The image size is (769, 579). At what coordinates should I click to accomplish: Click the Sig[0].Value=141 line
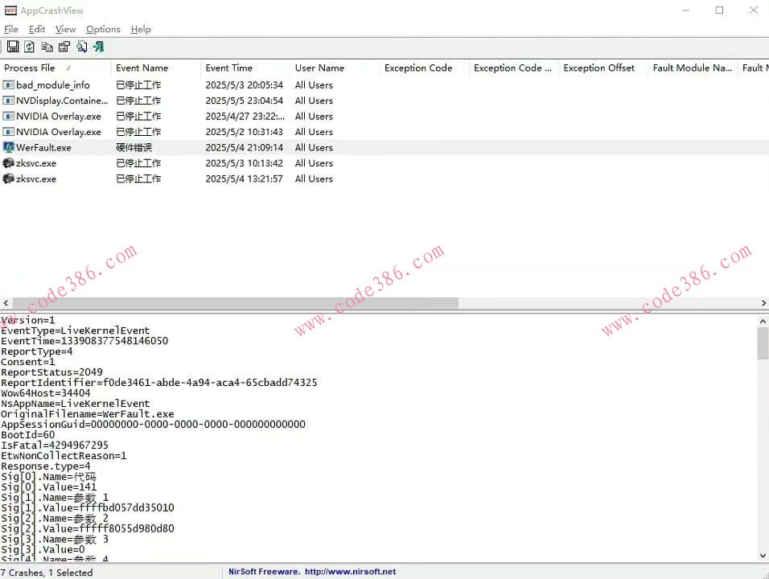click(48, 487)
